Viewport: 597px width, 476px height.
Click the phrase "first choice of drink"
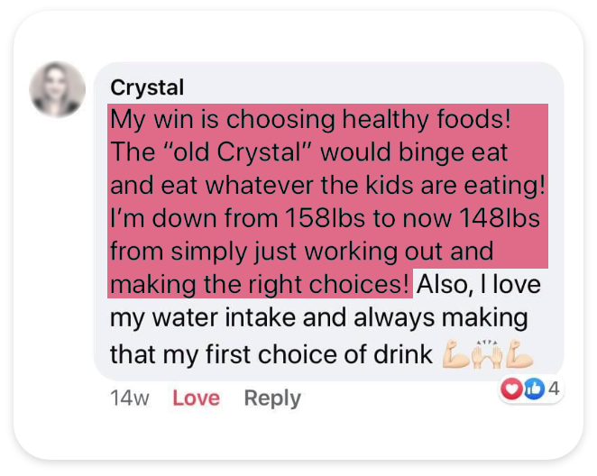tap(319, 354)
